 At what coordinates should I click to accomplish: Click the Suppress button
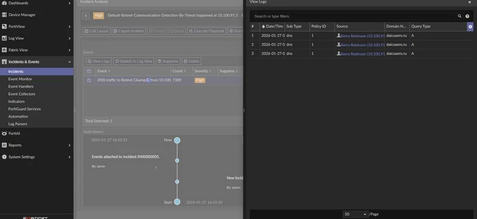[x=168, y=61]
